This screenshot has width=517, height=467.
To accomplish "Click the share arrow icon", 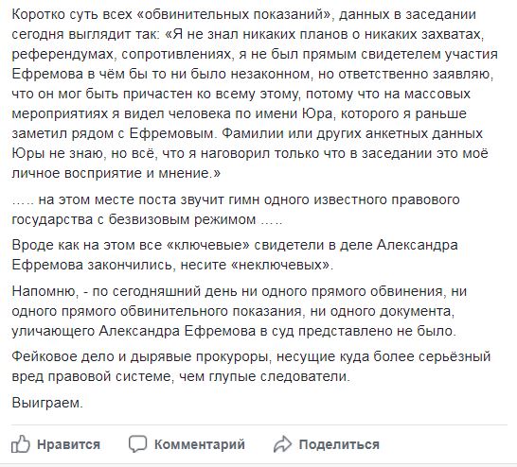I will tap(282, 444).
